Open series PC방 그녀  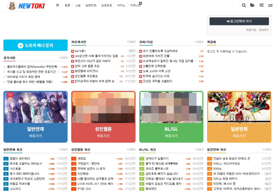[x=84, y=189]
